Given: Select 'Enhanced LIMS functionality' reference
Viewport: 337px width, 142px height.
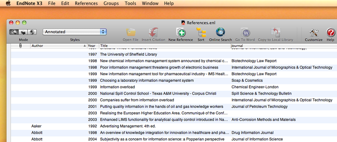Looking at the screenshot, I should 174,119.
